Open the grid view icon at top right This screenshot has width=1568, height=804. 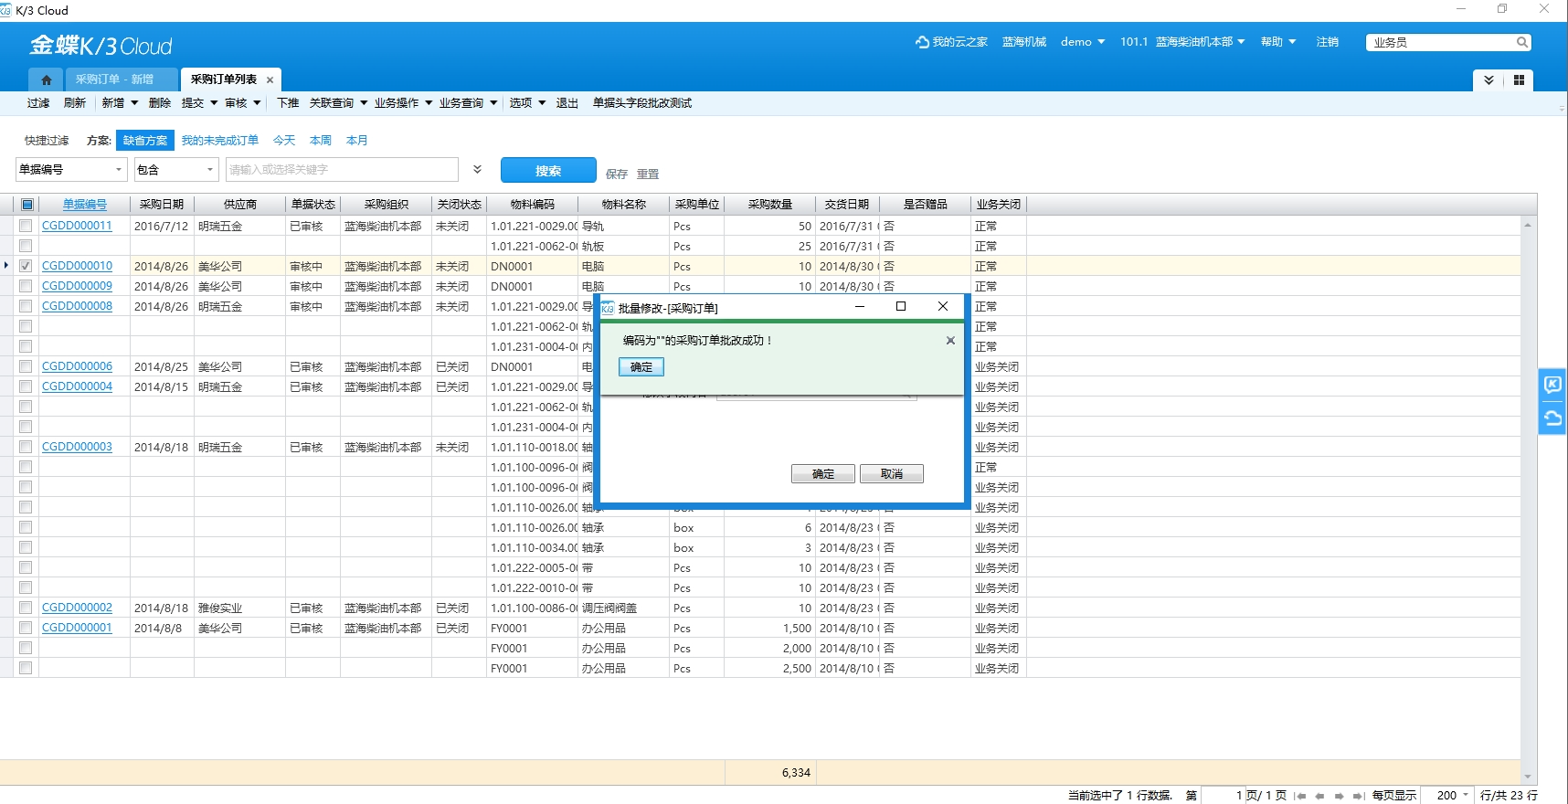pyautogui.click(x=1519, y=80)
